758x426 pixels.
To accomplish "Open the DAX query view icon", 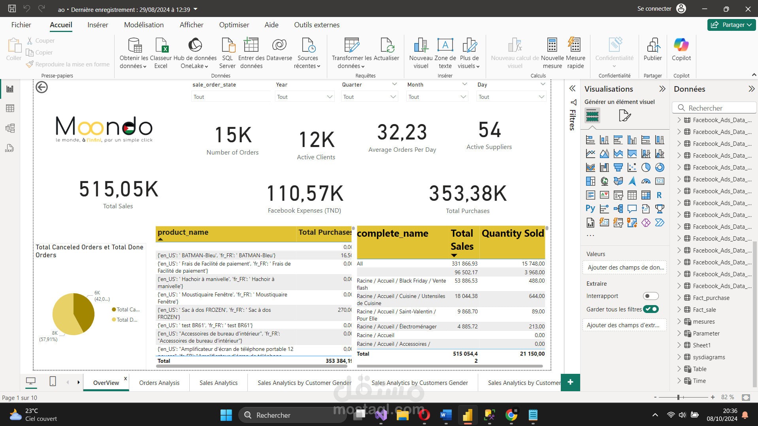I will [x=10, y=148].
